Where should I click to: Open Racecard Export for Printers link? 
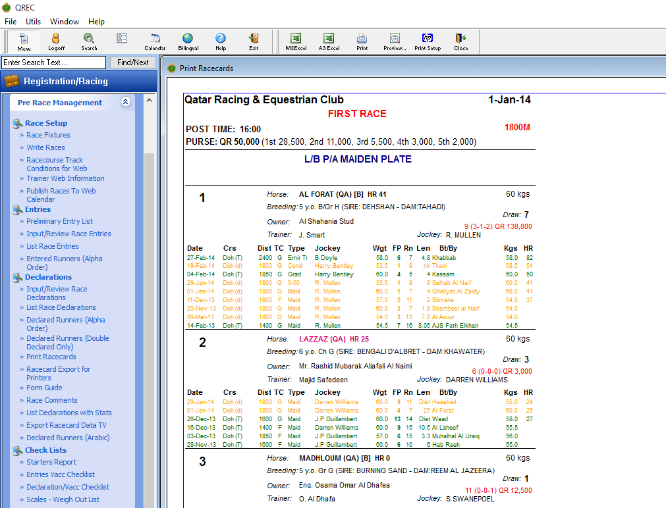pyautogui.click(x=59, y=374)
